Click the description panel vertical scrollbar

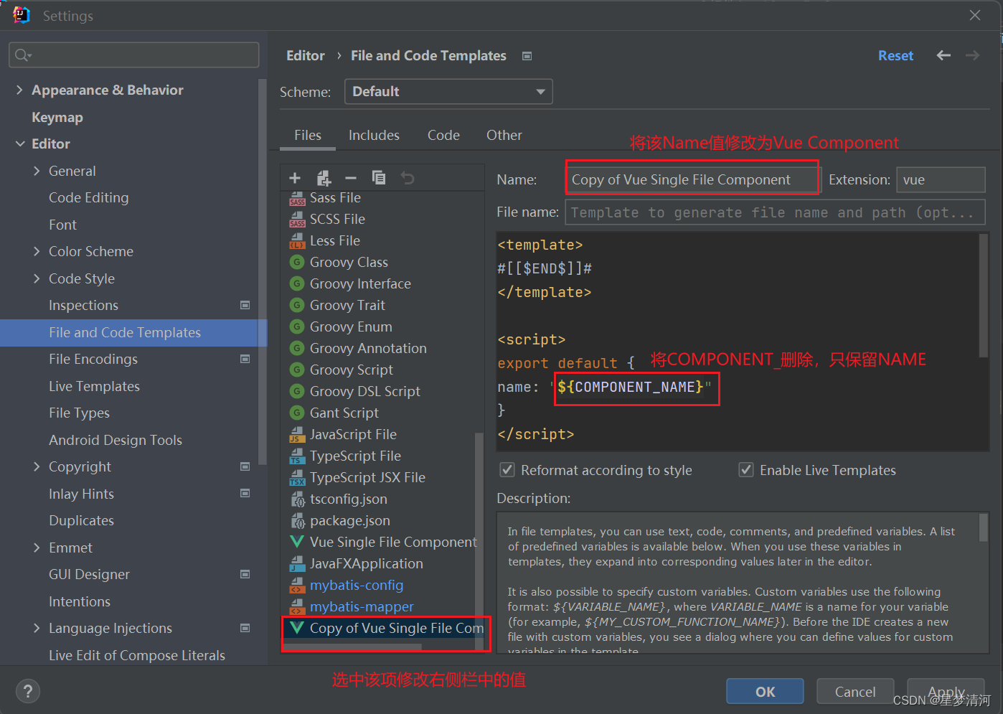pos(983,527)
